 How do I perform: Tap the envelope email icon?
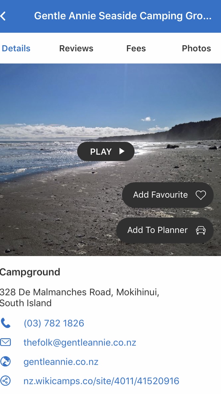tap(5, 342)
